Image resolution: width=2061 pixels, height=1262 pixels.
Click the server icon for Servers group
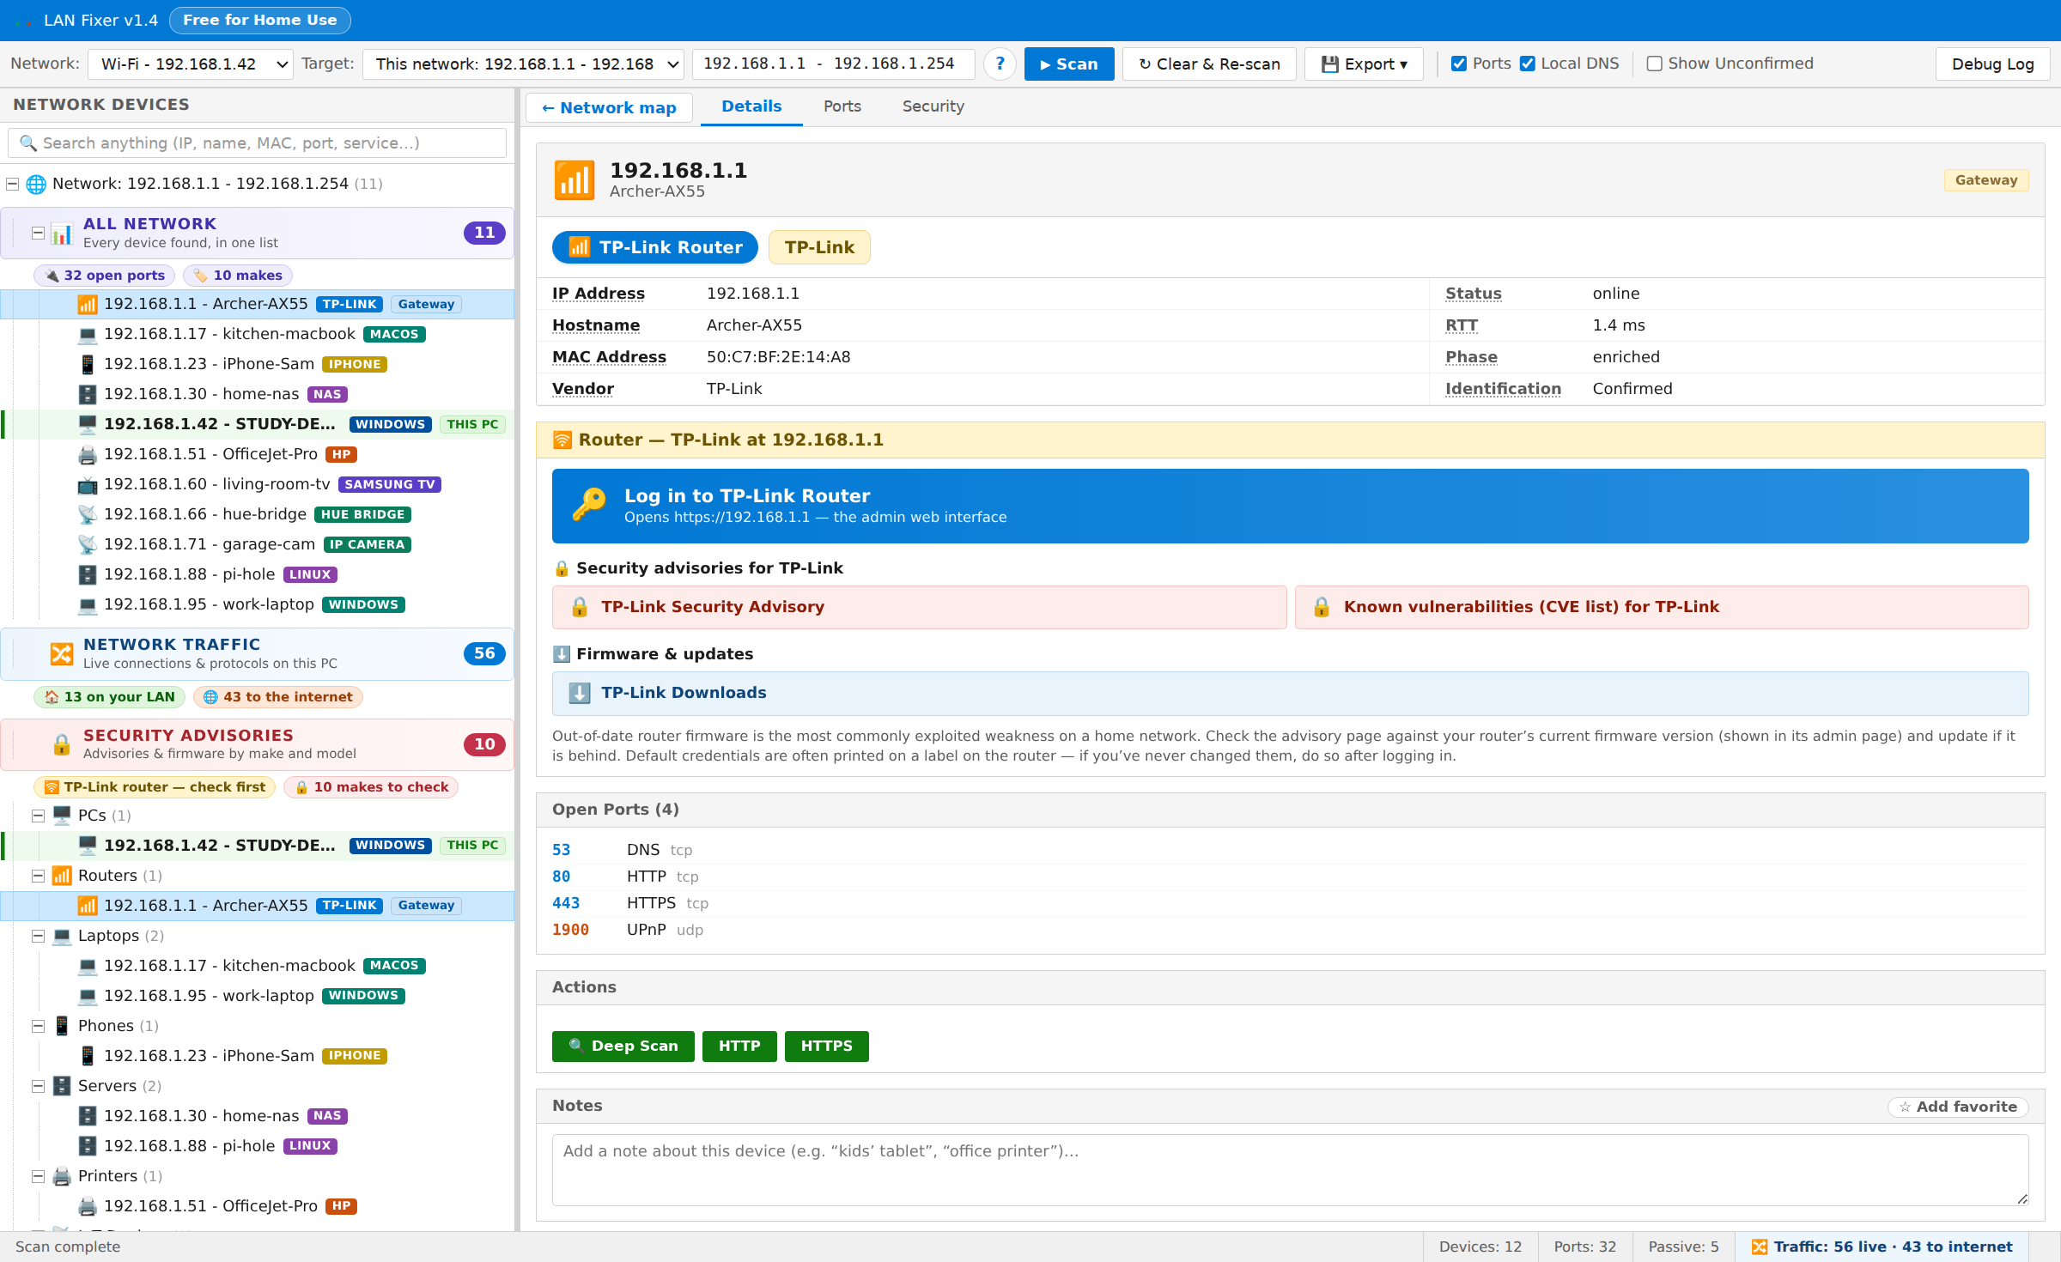(62, 1086)
